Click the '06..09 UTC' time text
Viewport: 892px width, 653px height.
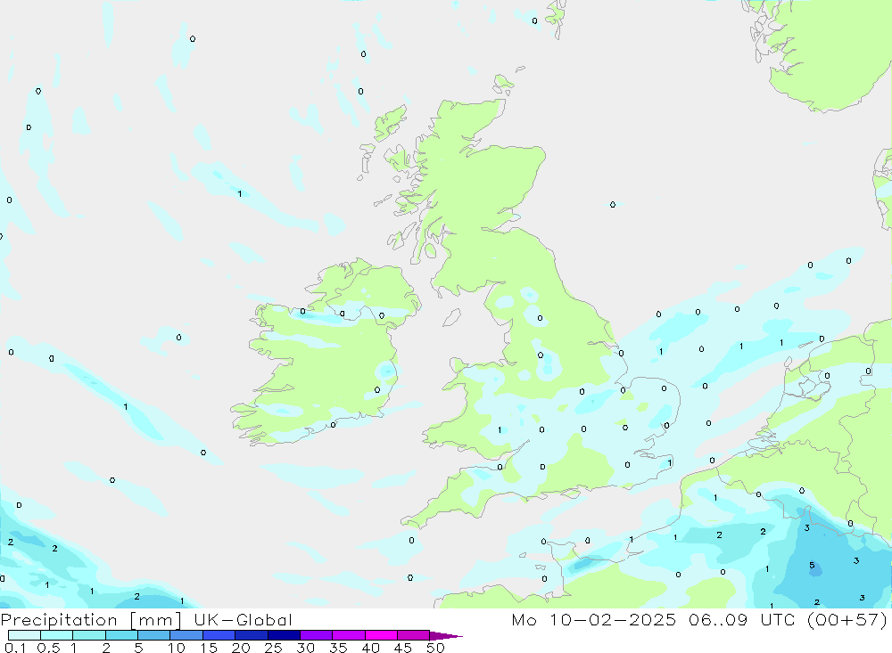point(741,619)
